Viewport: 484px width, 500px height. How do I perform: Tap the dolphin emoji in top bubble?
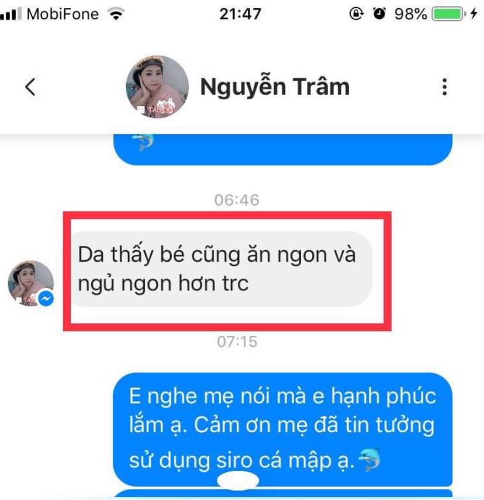tap(143, 142)
